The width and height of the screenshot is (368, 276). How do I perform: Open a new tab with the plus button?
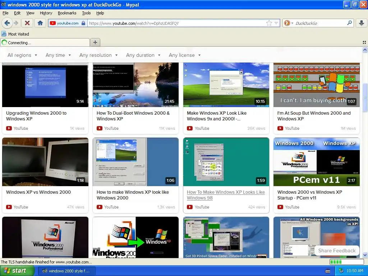point(95,42)
